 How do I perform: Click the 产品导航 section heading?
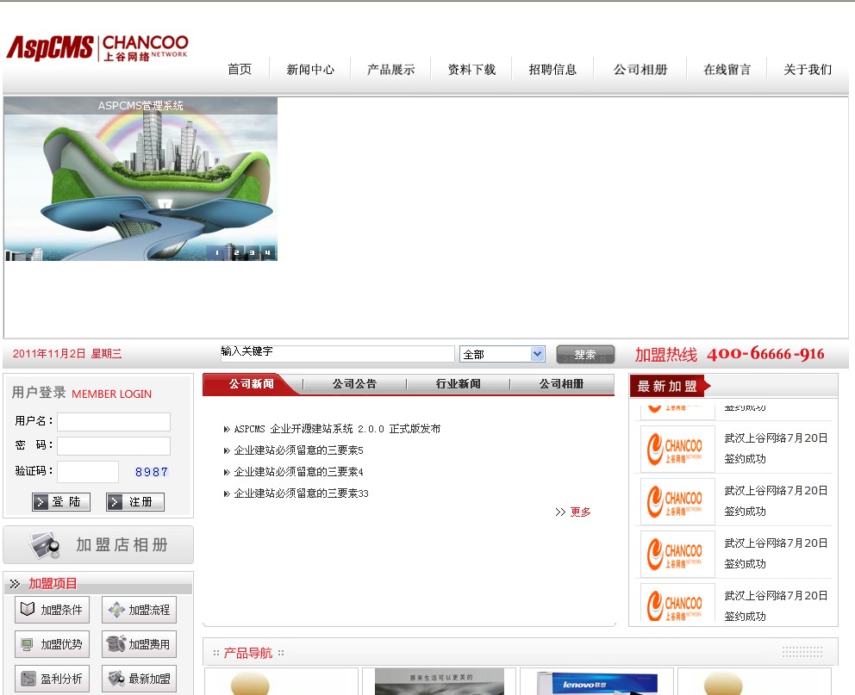click(x=247, y=653)
